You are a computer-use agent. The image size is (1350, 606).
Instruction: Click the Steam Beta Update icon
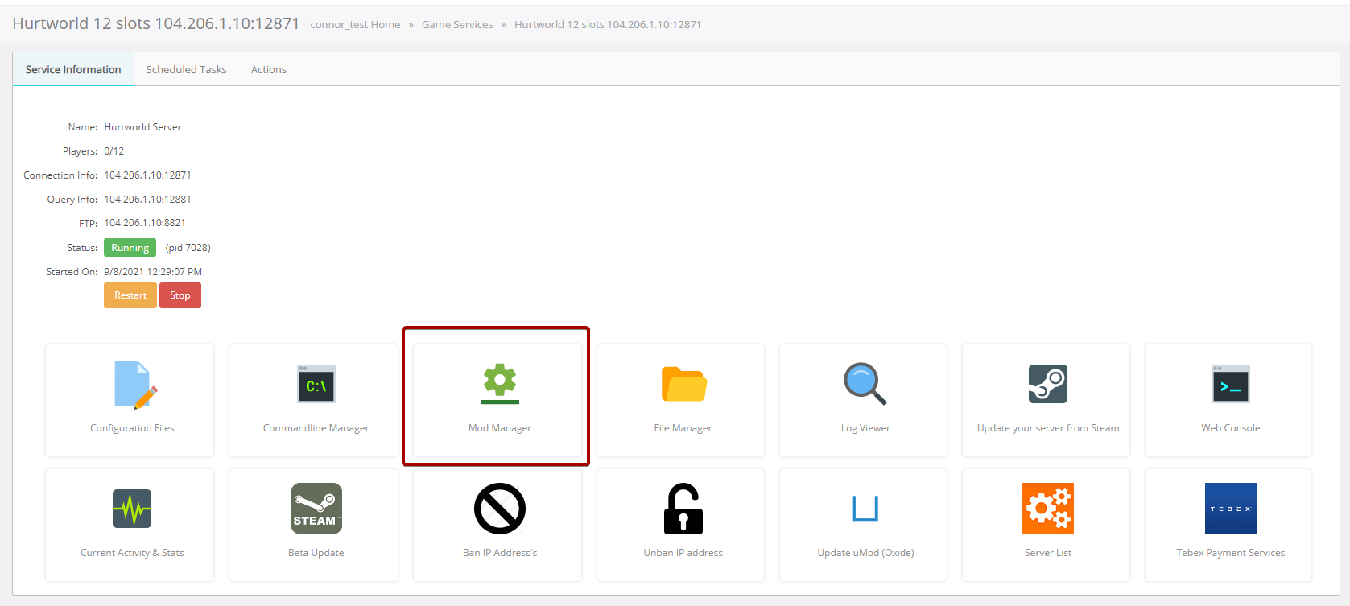316,509
